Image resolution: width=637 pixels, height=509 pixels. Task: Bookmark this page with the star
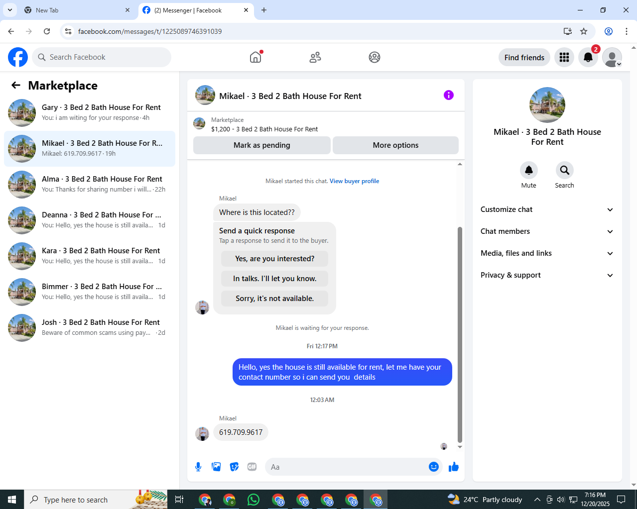[584, 31]
